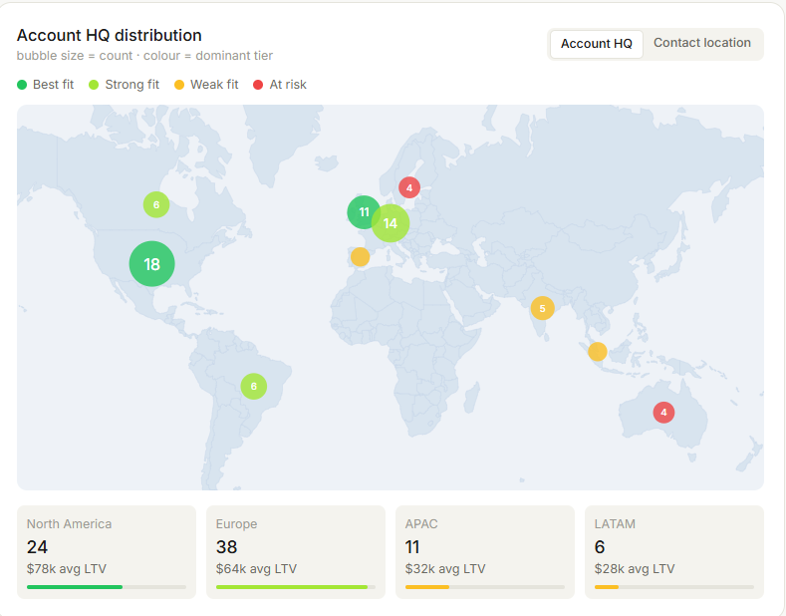
Task: Select the 14 bubble over central Europe
Action: [391, 223]
